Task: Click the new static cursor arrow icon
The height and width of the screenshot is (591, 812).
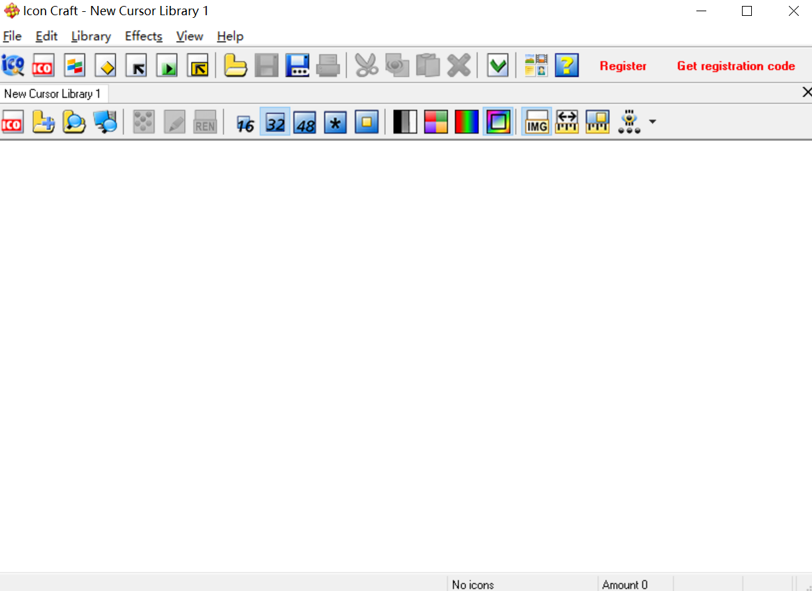Action: pyautogui.click(x=136, y=65)
